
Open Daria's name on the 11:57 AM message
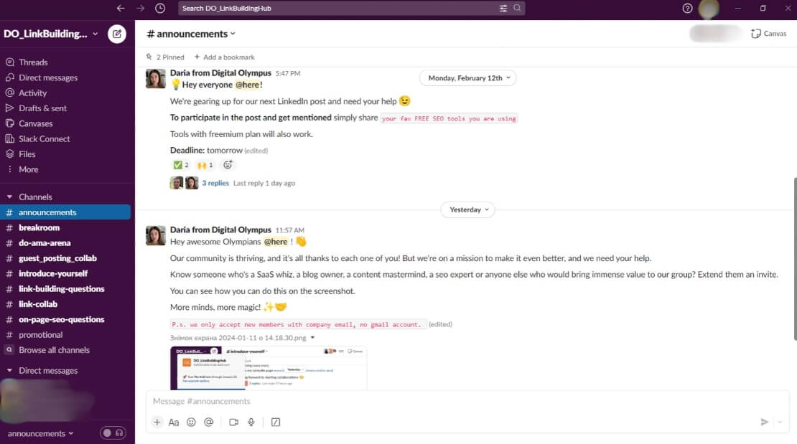pos(220,230)
